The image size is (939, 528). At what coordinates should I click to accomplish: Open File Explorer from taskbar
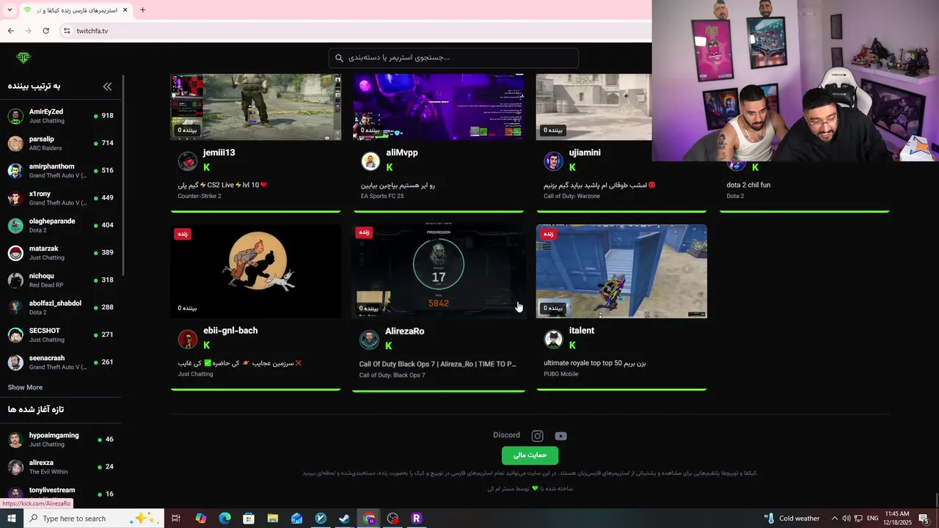click(x=272, y=518)
